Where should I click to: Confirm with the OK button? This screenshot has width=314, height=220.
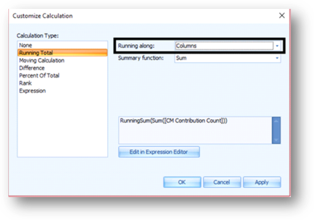click(x=182, y=182)
